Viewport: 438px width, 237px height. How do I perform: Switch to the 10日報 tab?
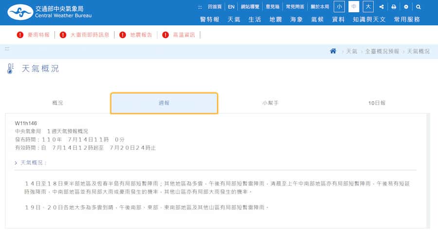coord(377,103)
